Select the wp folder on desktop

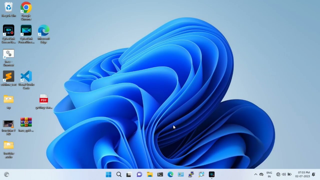click(8, 102)
